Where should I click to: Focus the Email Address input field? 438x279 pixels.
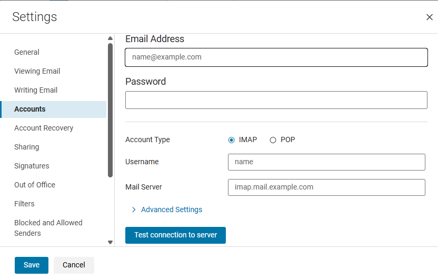click(x=276, y=57)
